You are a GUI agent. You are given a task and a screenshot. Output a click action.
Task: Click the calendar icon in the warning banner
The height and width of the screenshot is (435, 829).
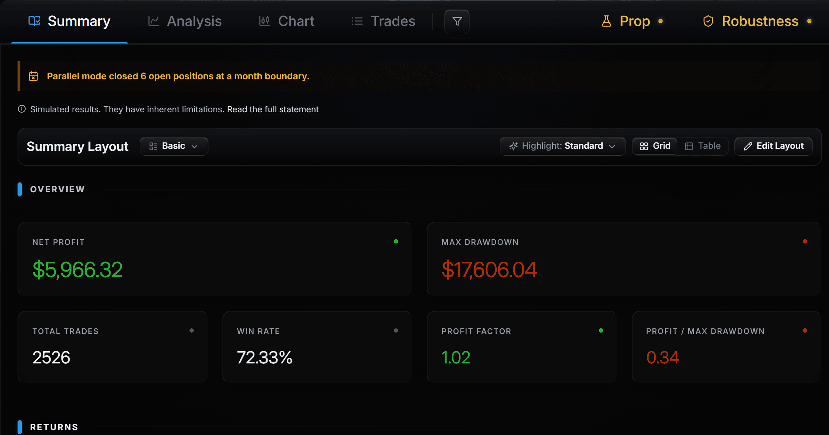coord(33,76)
